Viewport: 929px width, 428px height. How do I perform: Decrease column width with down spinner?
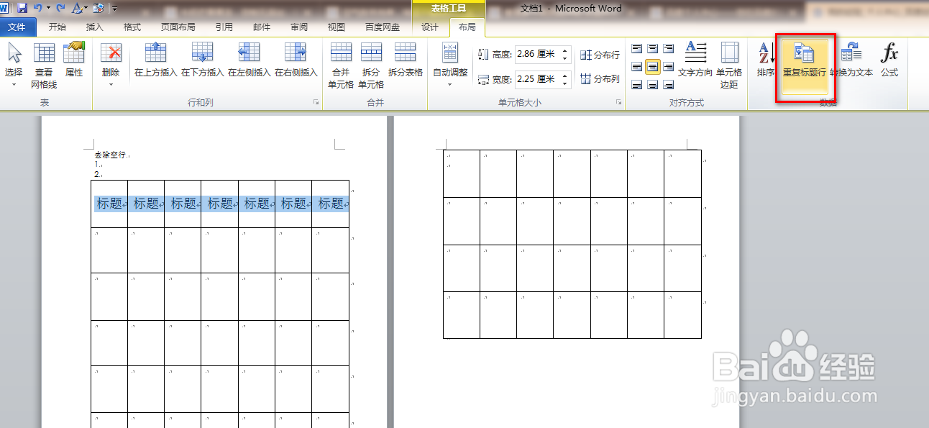(565, 83)
